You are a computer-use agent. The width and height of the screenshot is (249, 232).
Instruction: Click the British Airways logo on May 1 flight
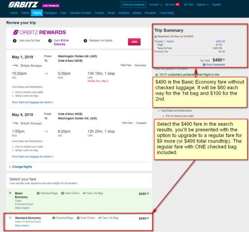pyautogui.click(x=15, y=66)
